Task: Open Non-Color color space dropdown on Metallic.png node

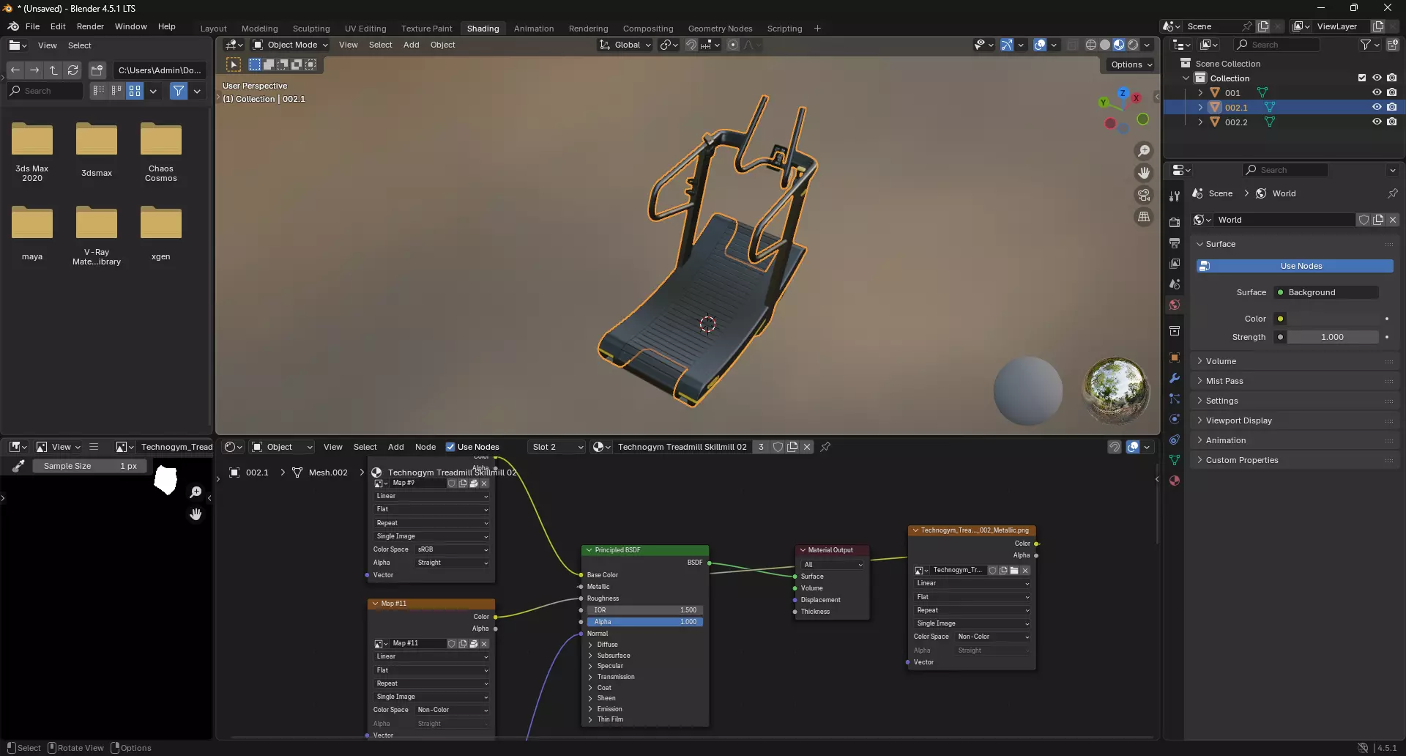Action: click(992, 637)
